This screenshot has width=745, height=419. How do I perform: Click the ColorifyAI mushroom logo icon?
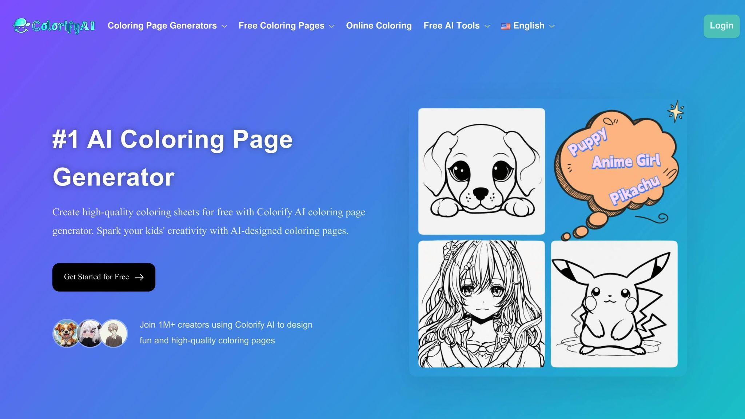point(21,25)
